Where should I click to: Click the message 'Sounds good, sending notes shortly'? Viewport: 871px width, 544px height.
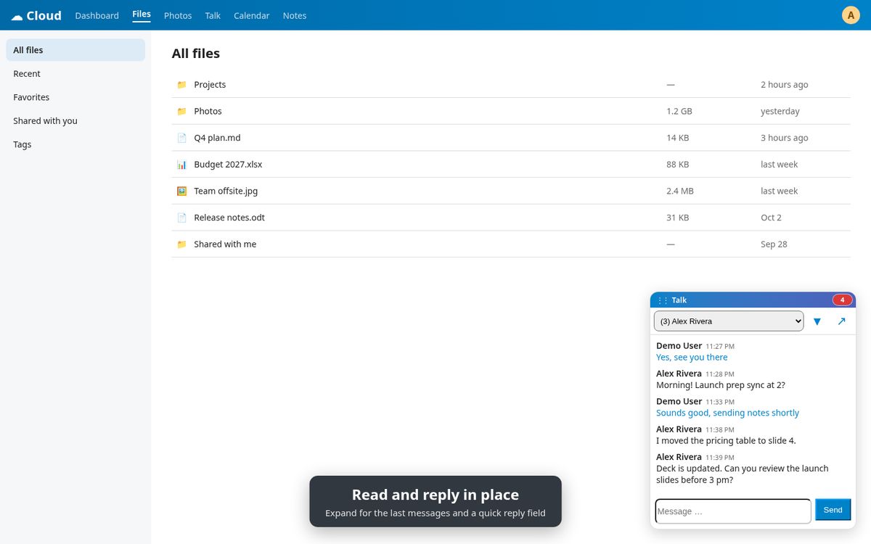(x=727, y=413)
